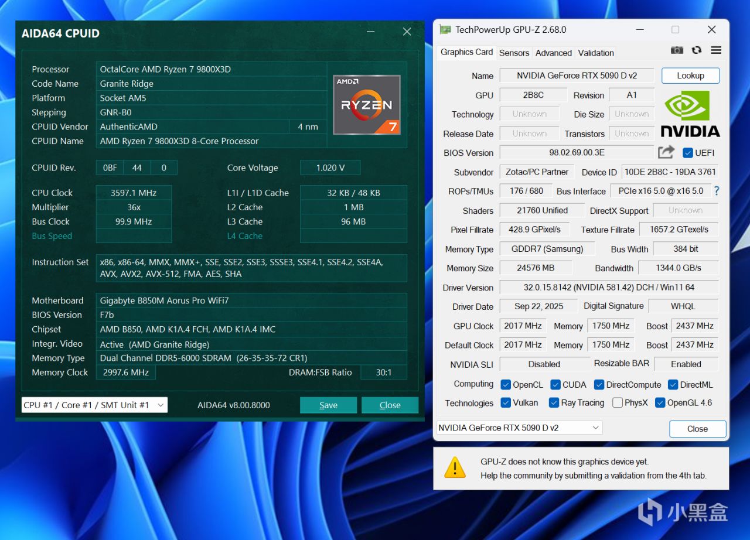Click the GPU-Z screenshot camera icon
Screen dimensions: 750x540
tap(677, 50)
